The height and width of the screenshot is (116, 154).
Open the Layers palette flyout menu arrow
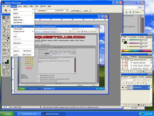pos(151,77)
